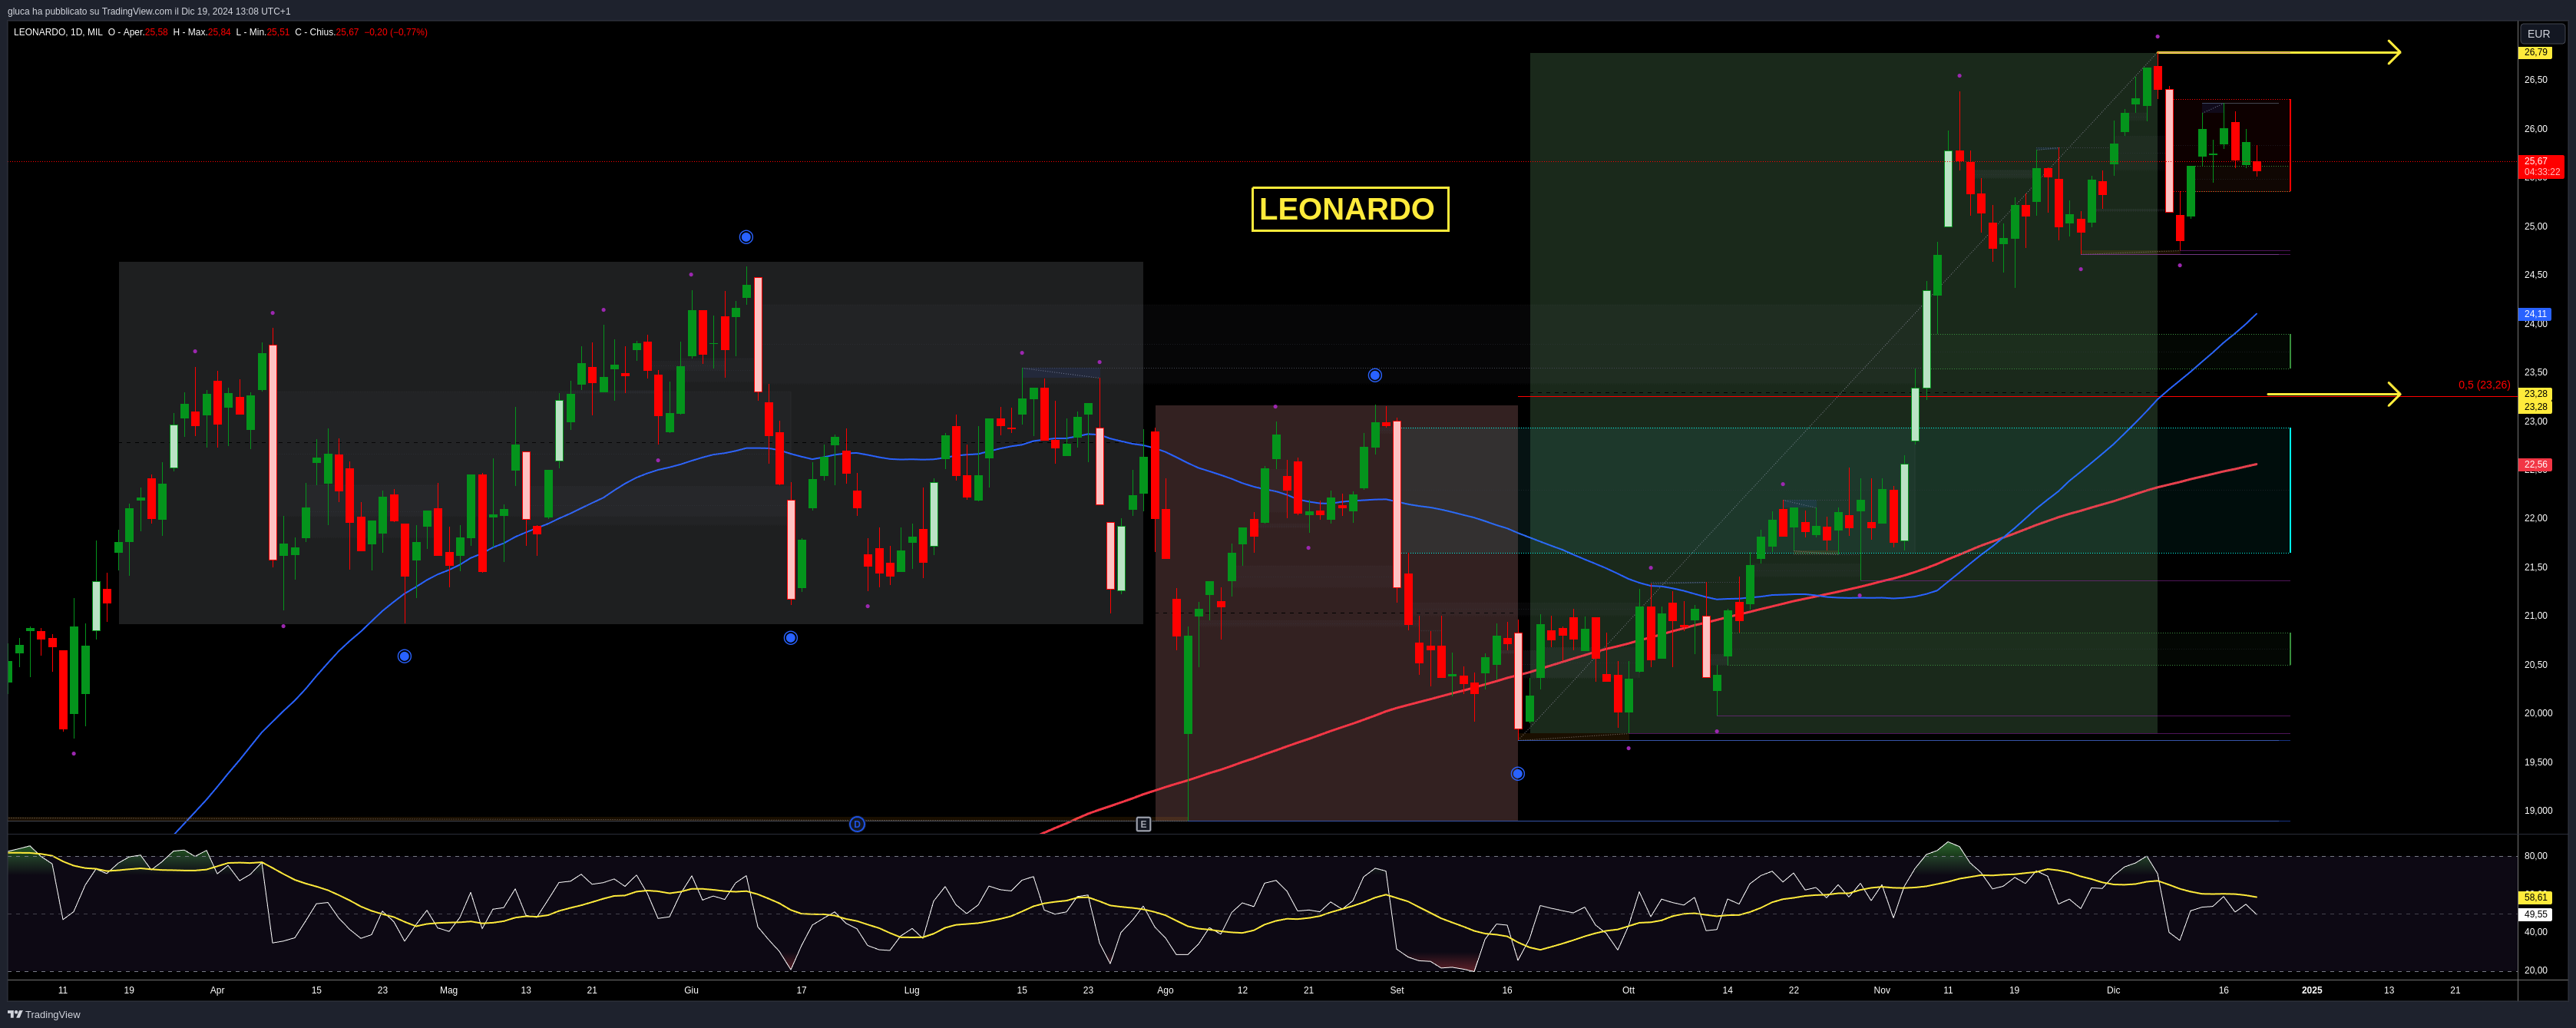Click the -0,20 (-0,77%) change value

coord(396,32)
